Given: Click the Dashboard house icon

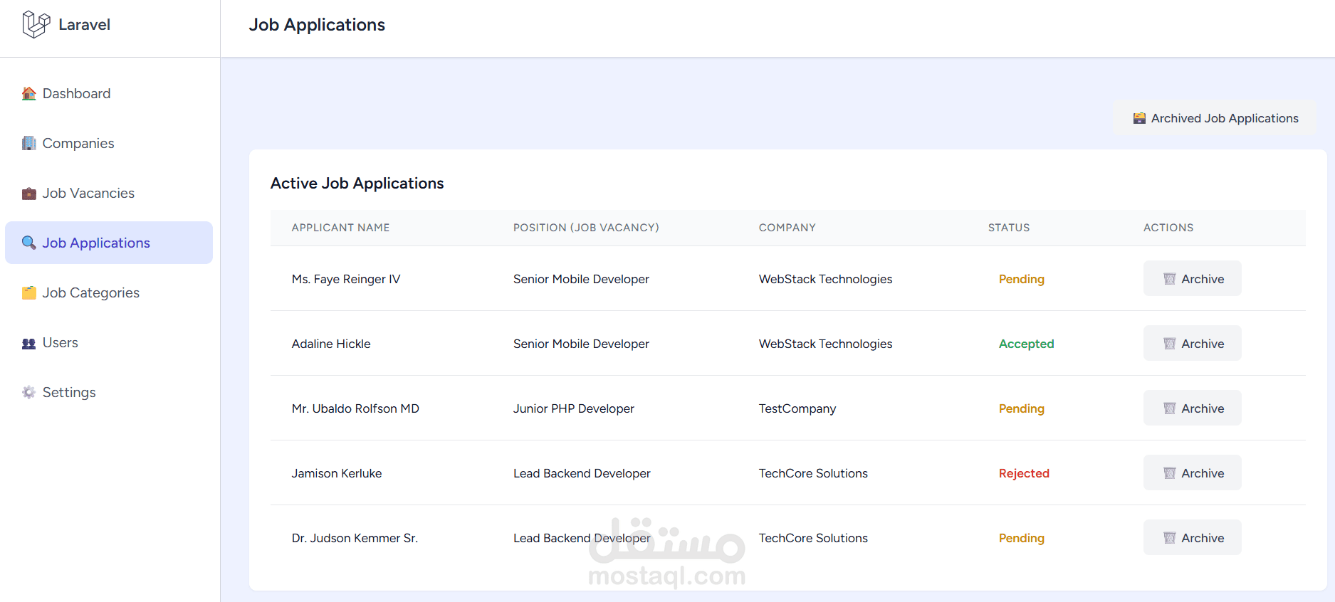Looking at the screenshot, I should coord(28,94).
